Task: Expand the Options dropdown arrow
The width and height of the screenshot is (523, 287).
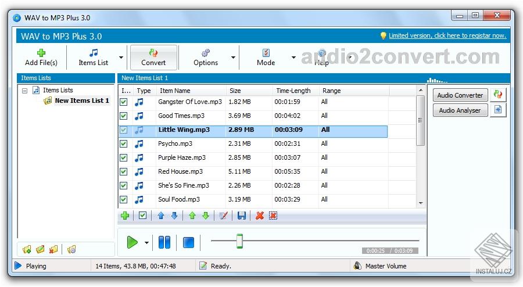Action: [x=233, y=58]
